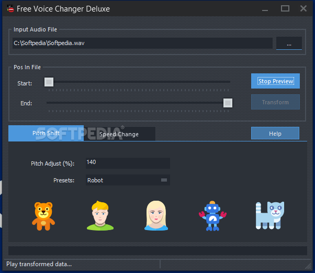This screenshot has width=315, height=273.
Task: Maximize the Free Voice Changer window
Action: coord(285,9)
